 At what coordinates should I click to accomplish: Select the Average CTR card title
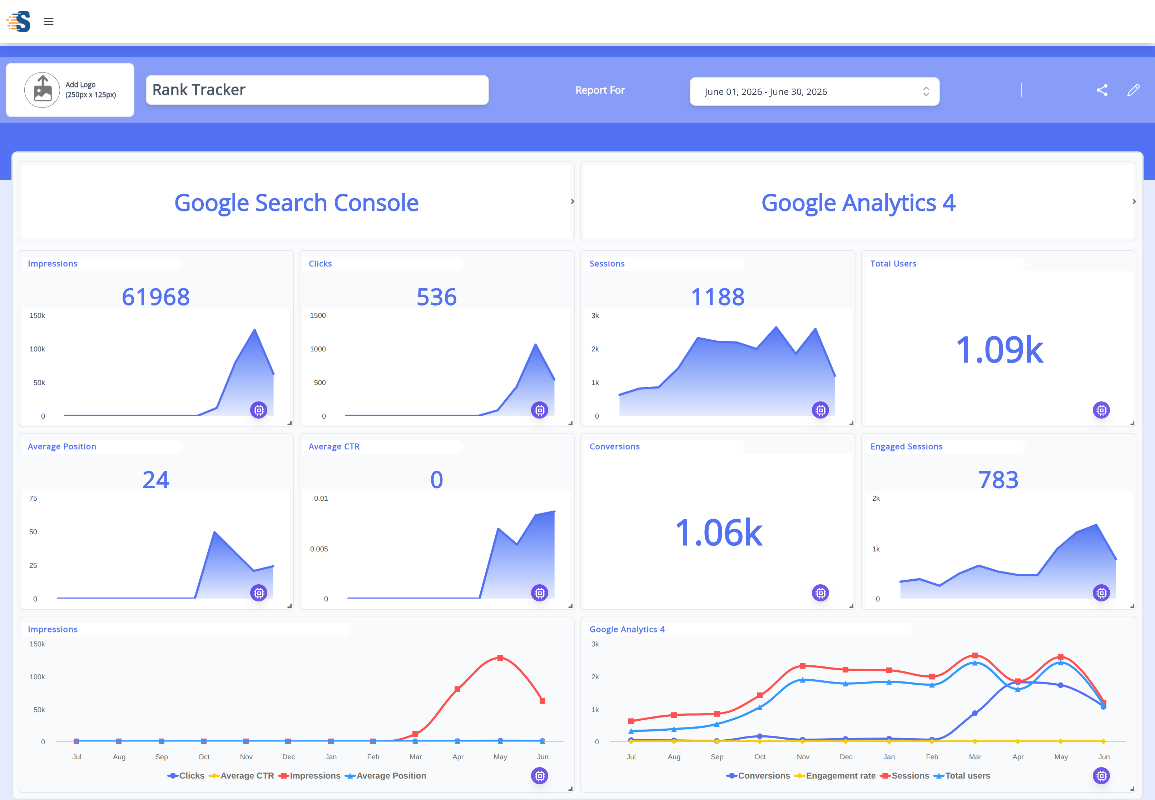pos(334,447)
